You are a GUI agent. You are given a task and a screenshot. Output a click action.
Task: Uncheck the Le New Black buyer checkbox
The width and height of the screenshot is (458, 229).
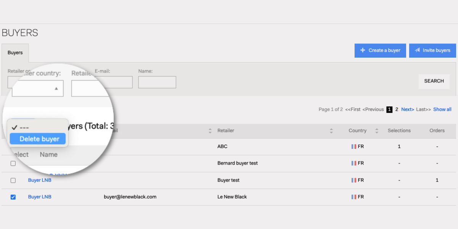pyautogui.click(x=13, y=197)
